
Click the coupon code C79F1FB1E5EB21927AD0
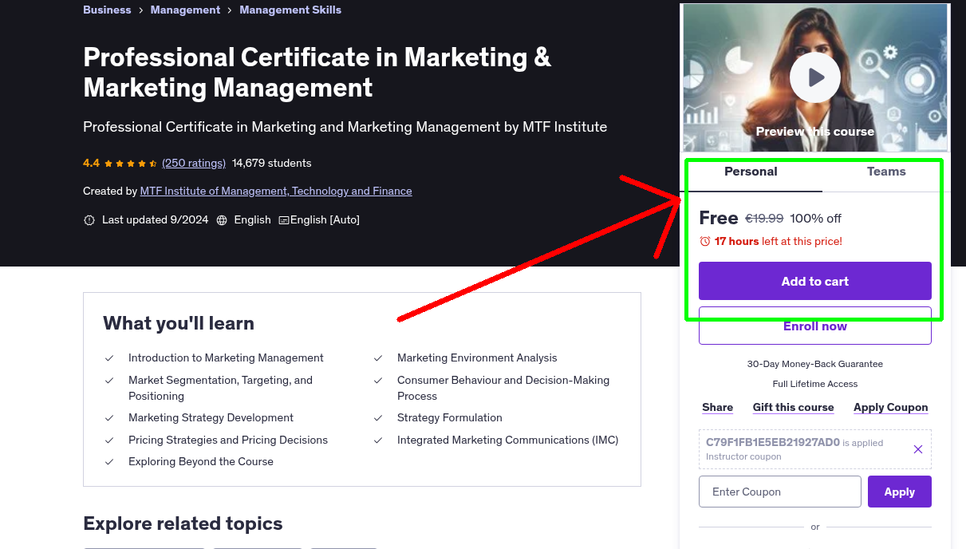coord(773,442)
